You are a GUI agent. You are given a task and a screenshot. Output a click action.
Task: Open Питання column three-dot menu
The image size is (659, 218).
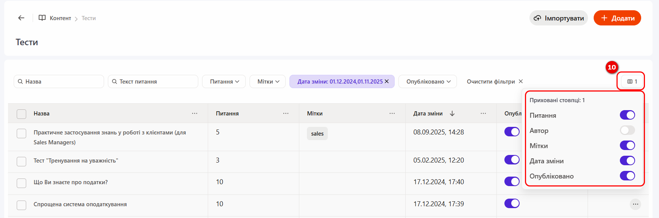[286, 113]
